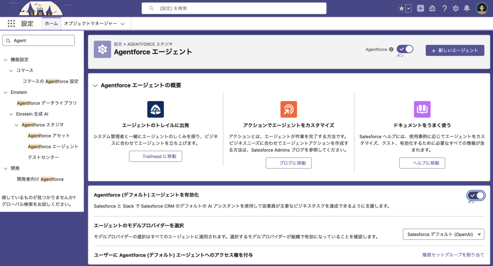Click the Trailhead mountain icon tile

pos(156,109)
